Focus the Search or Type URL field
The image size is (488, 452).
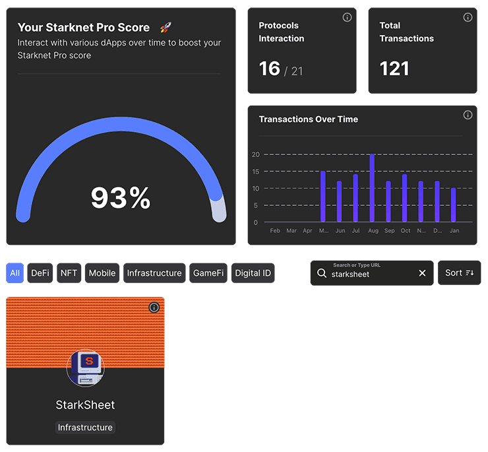[372, 273]
